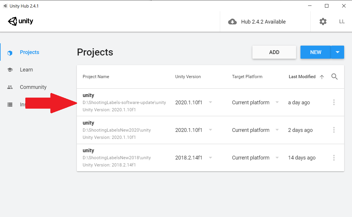
Task: Click the NEW project button
Action: coord(316,52)
